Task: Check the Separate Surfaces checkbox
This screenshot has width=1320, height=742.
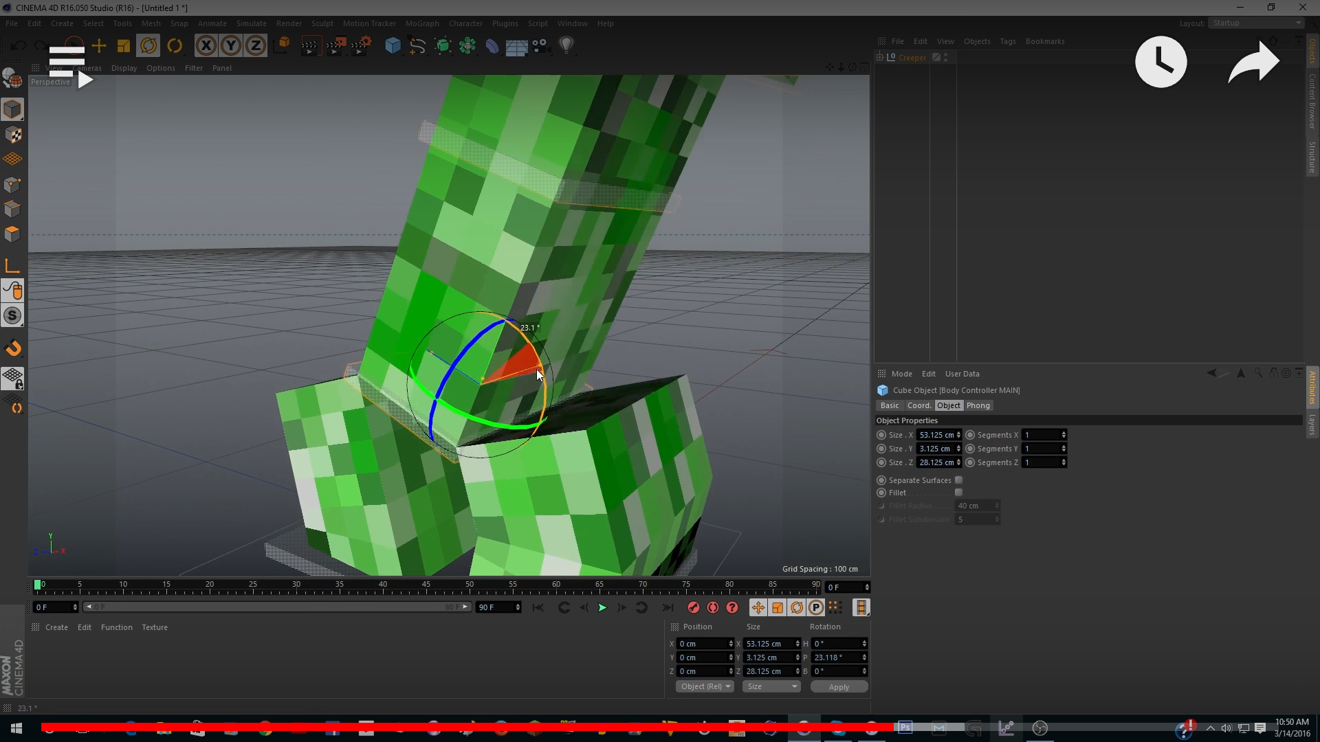Action: (x=958, y=480)
